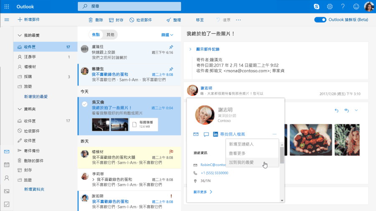Image resolution: width=376 pixels, height=211 pixels.
Task: Click the 移至 toolbar item
Action: (x=200, y=20)
